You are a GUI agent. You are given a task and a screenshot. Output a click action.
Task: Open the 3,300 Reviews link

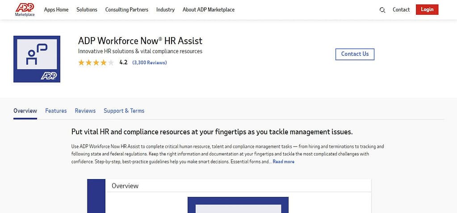150,63
